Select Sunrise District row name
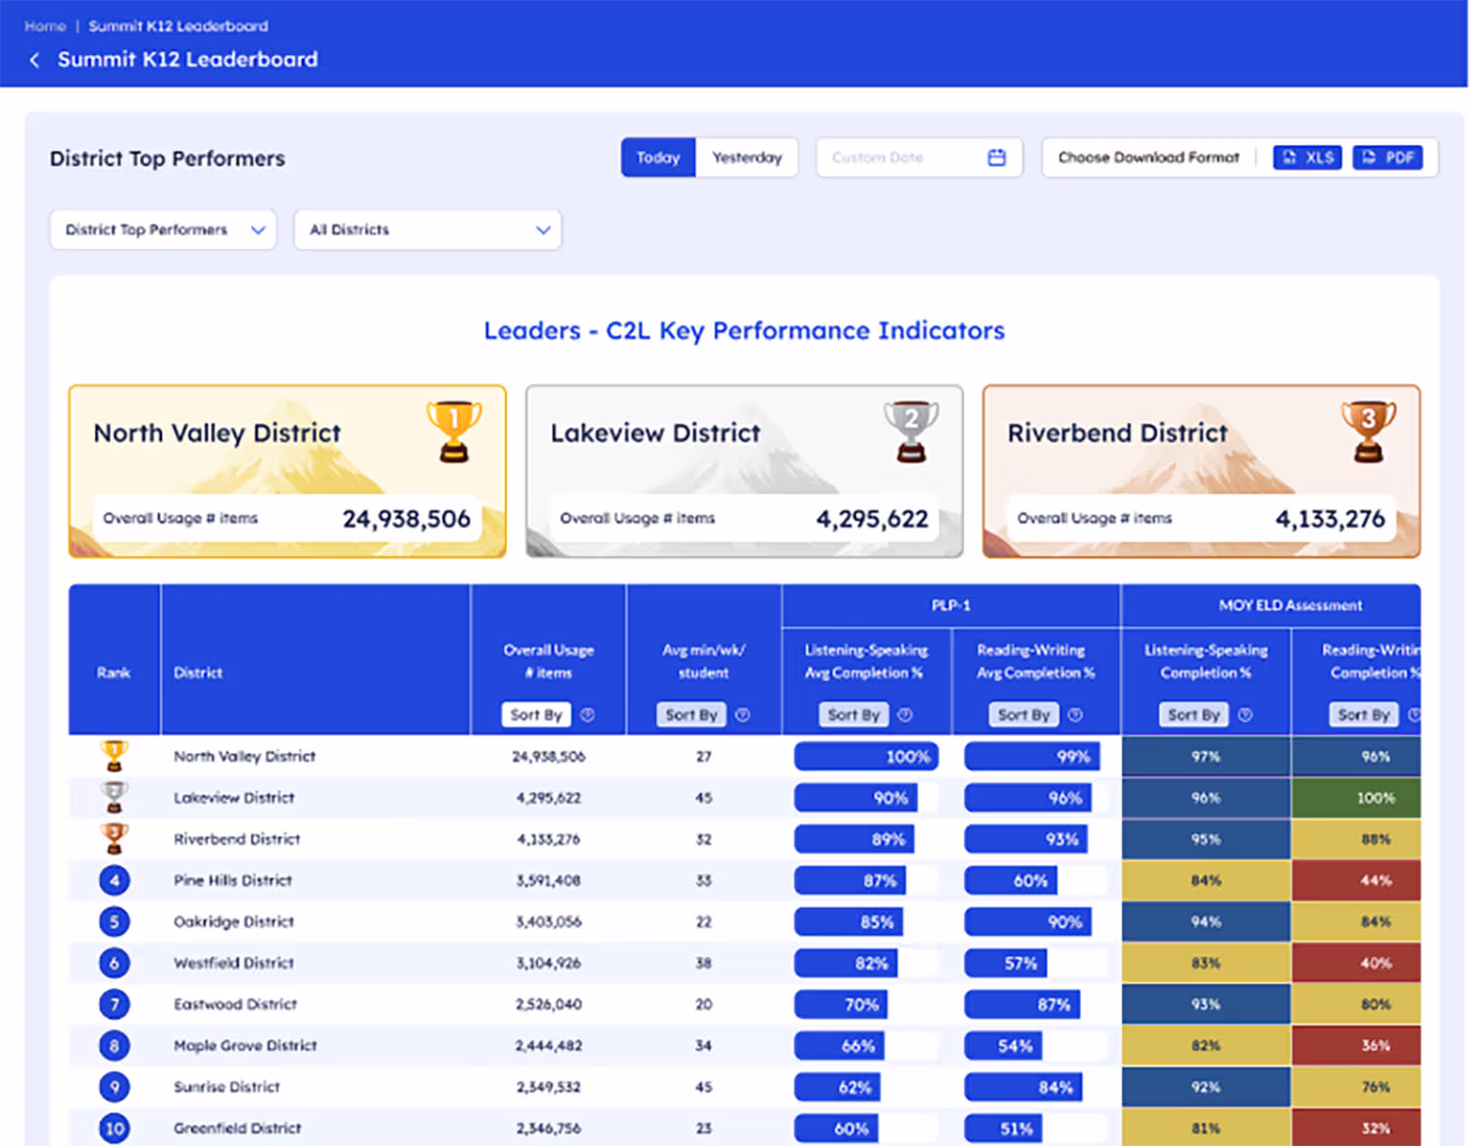 click(228, 1086)
